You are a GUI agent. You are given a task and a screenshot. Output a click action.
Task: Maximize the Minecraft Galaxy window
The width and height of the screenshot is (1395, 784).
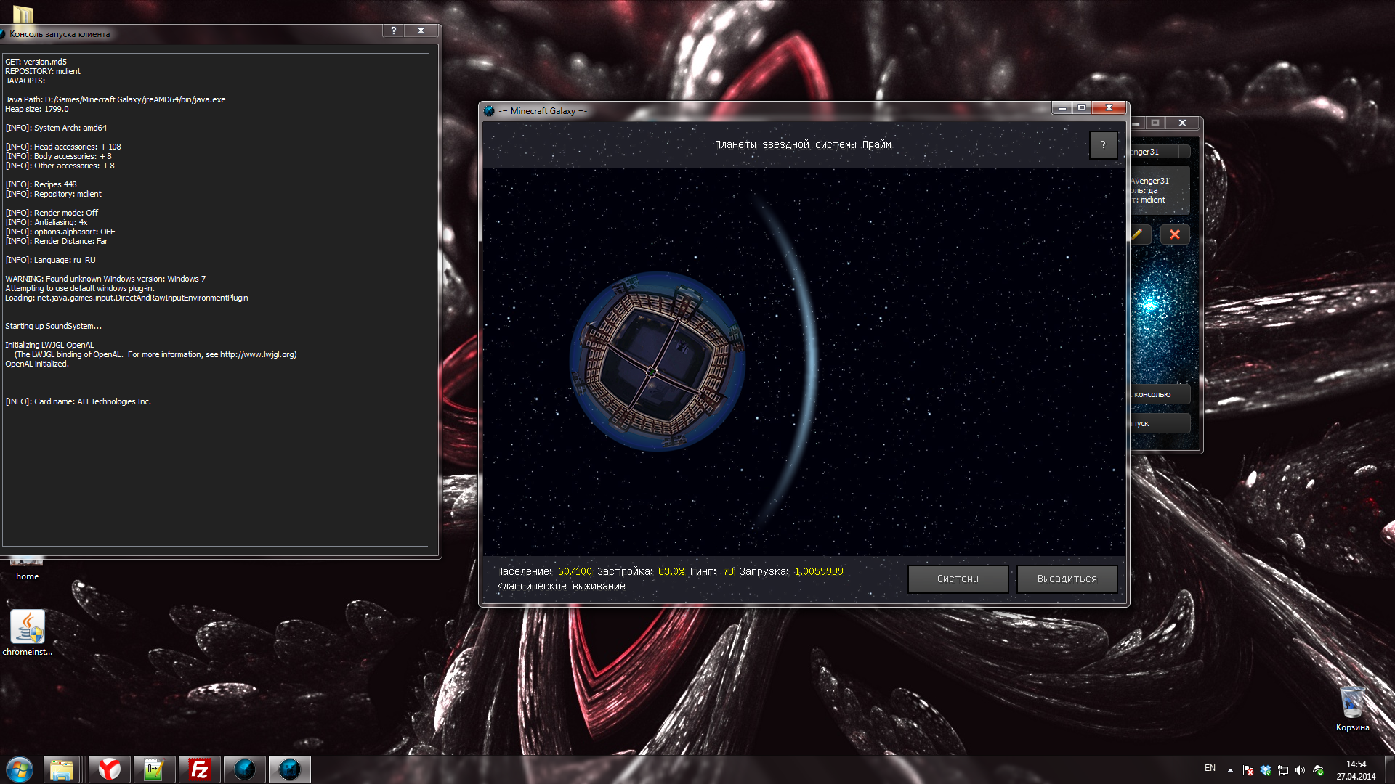coord(1082,107)
